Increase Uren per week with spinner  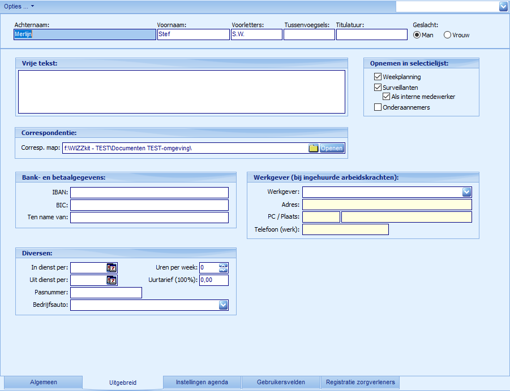coord(223,266)
